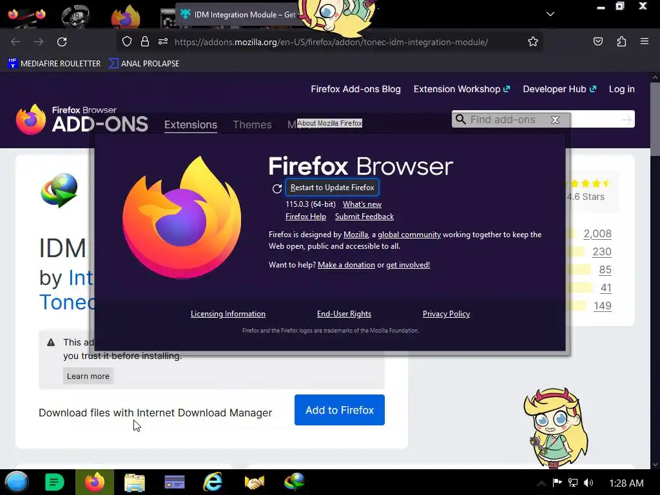Open the network tray icon
Viewport: 660px width, 495px height.
coord(573,483)
